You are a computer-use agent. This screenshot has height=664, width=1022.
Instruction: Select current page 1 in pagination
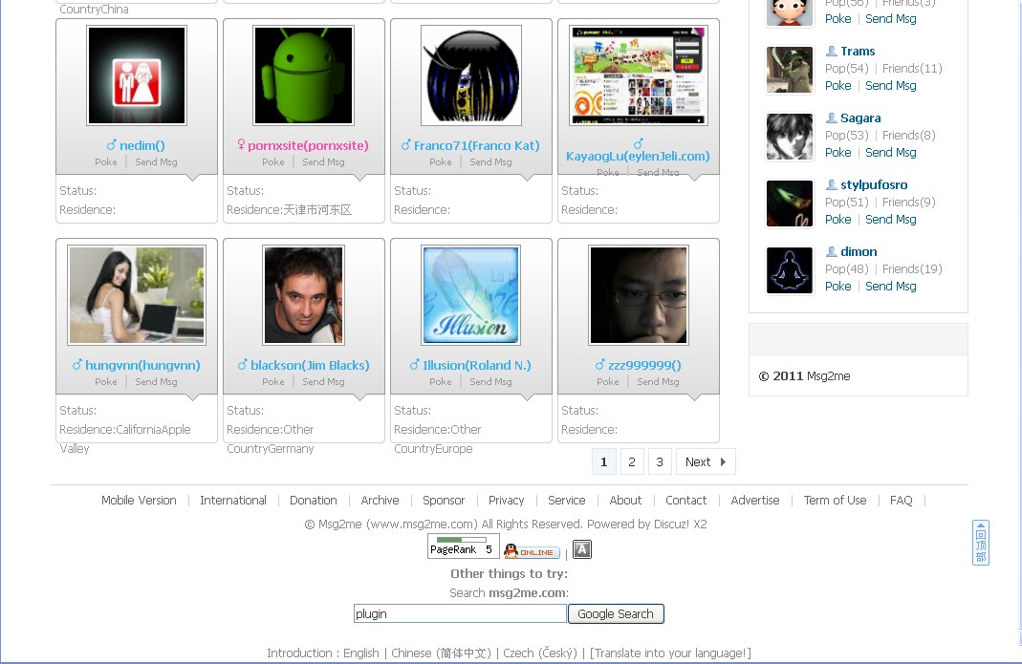603,461
